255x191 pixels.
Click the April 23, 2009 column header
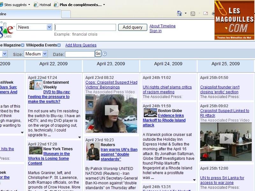coord(111,64)
